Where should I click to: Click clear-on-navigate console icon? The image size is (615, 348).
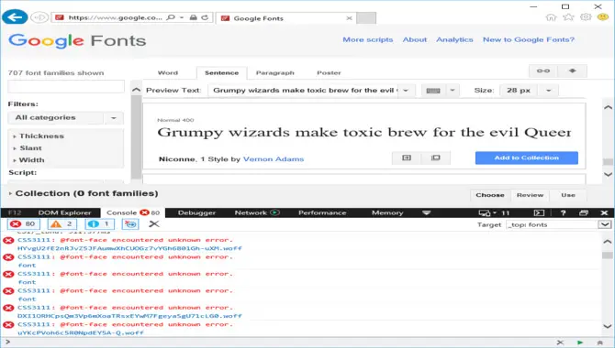coord(130,223)
